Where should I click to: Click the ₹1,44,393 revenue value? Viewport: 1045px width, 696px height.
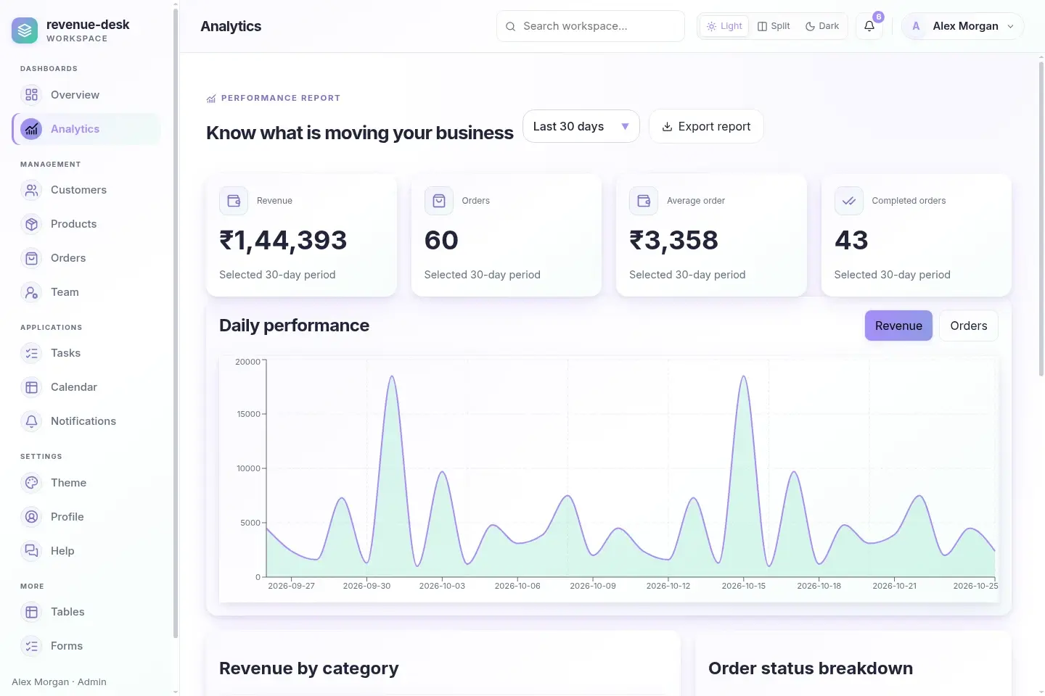(283, 240)
